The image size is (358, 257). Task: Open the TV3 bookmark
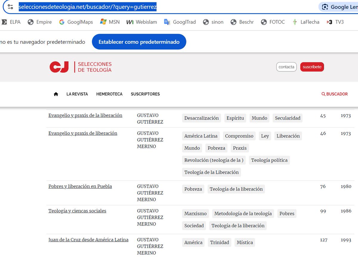pyautogui.click(x=335, y=22)
